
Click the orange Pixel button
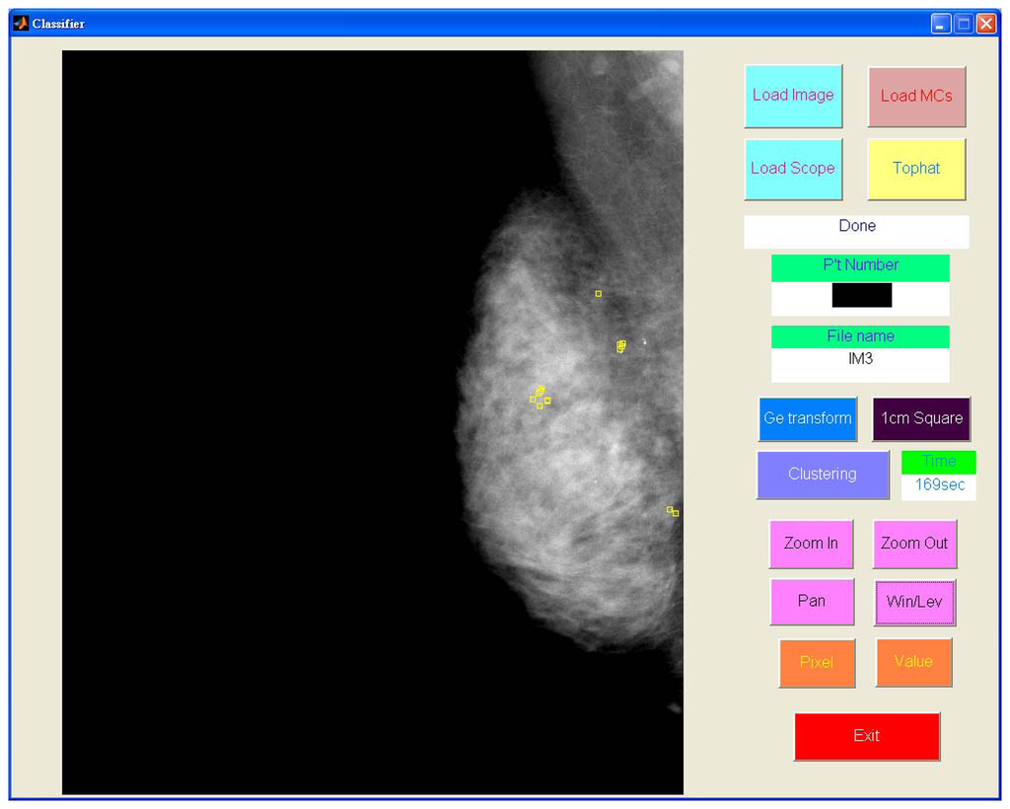[x=817, y=663]
